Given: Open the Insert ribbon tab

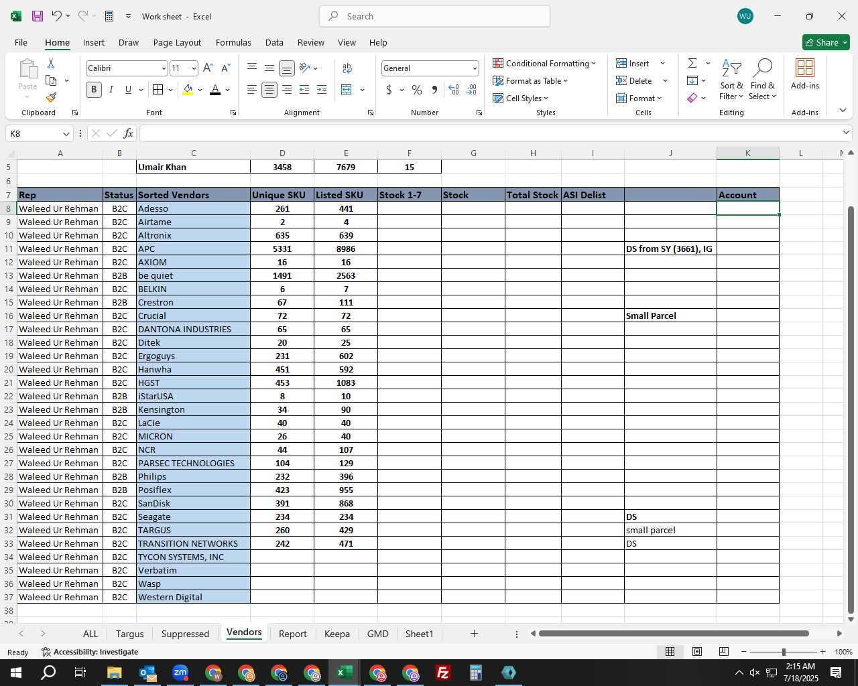Looking at the screenshot, I should pyautogui.click(x=94, y=42).
